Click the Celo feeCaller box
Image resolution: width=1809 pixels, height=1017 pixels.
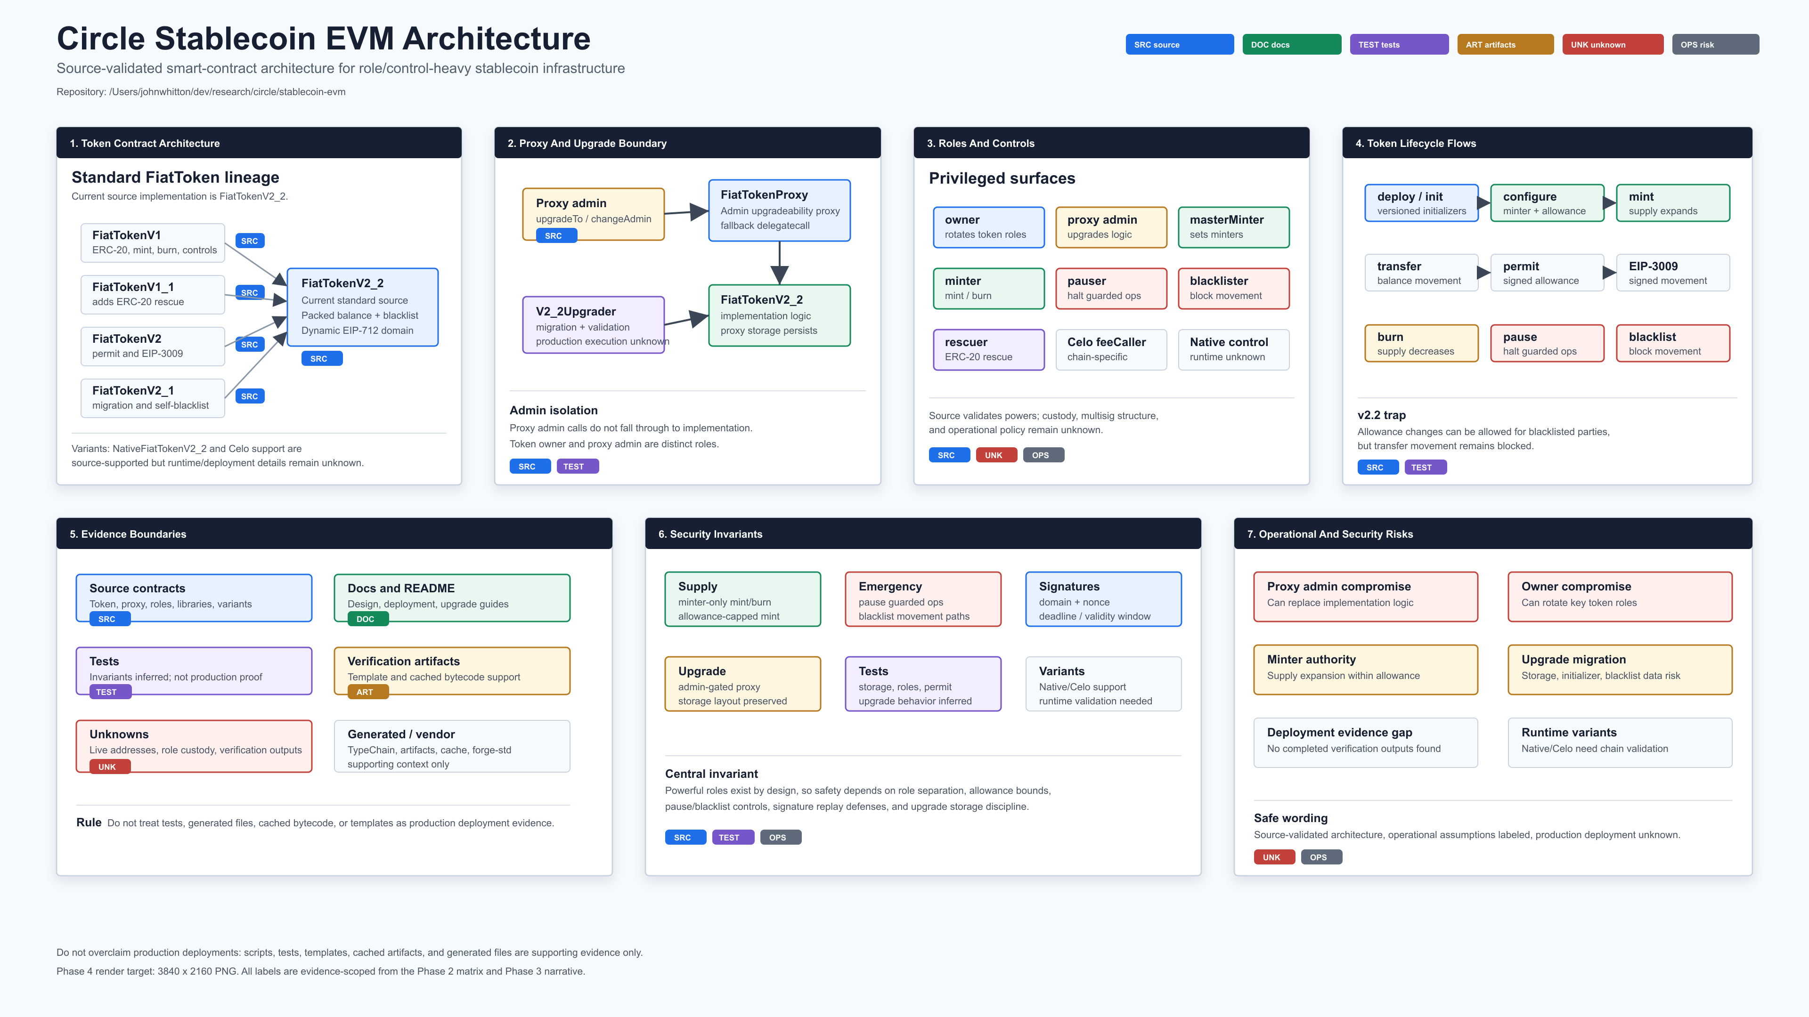pos(1111,349)
